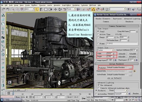The image size is (142, 102).
Task: Expand the Viewport Camera01 dropdown
Action: pos(121,94)
